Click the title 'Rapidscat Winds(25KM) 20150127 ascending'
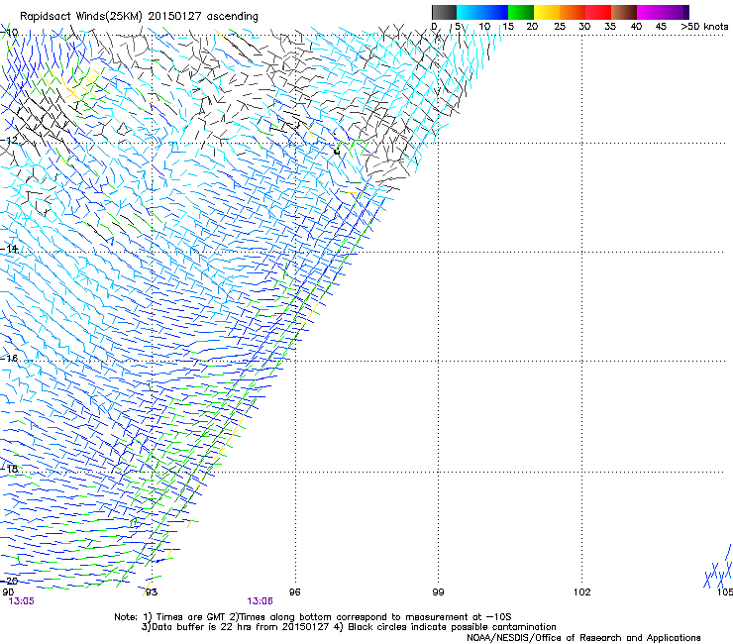 coord(139,17)
